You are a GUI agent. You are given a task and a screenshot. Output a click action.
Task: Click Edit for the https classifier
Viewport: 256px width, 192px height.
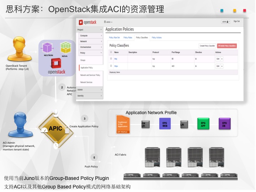pyautogui.click(x=218, y=66)
